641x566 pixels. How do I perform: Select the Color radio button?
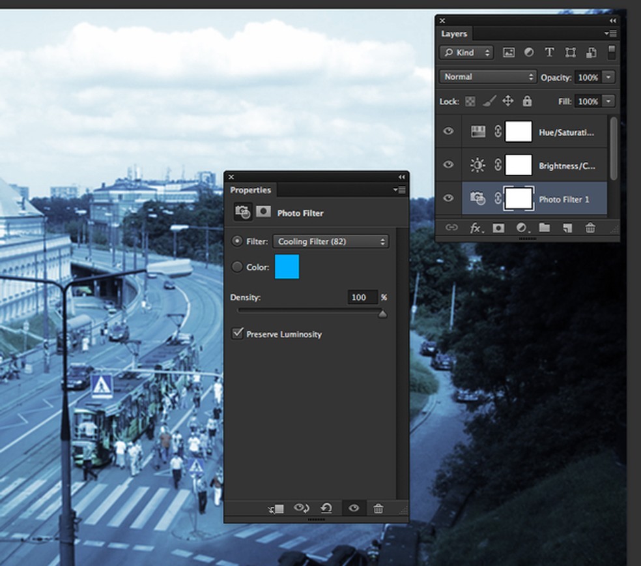point(237,267)
